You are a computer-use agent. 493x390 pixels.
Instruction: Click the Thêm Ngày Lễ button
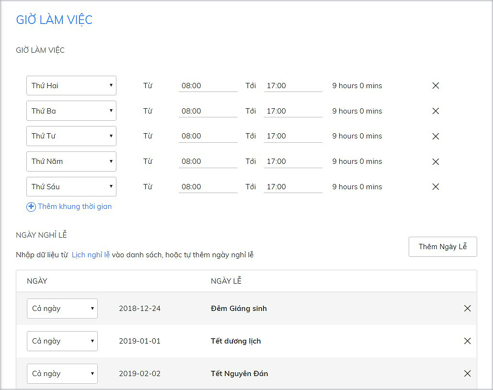[442, 247]
